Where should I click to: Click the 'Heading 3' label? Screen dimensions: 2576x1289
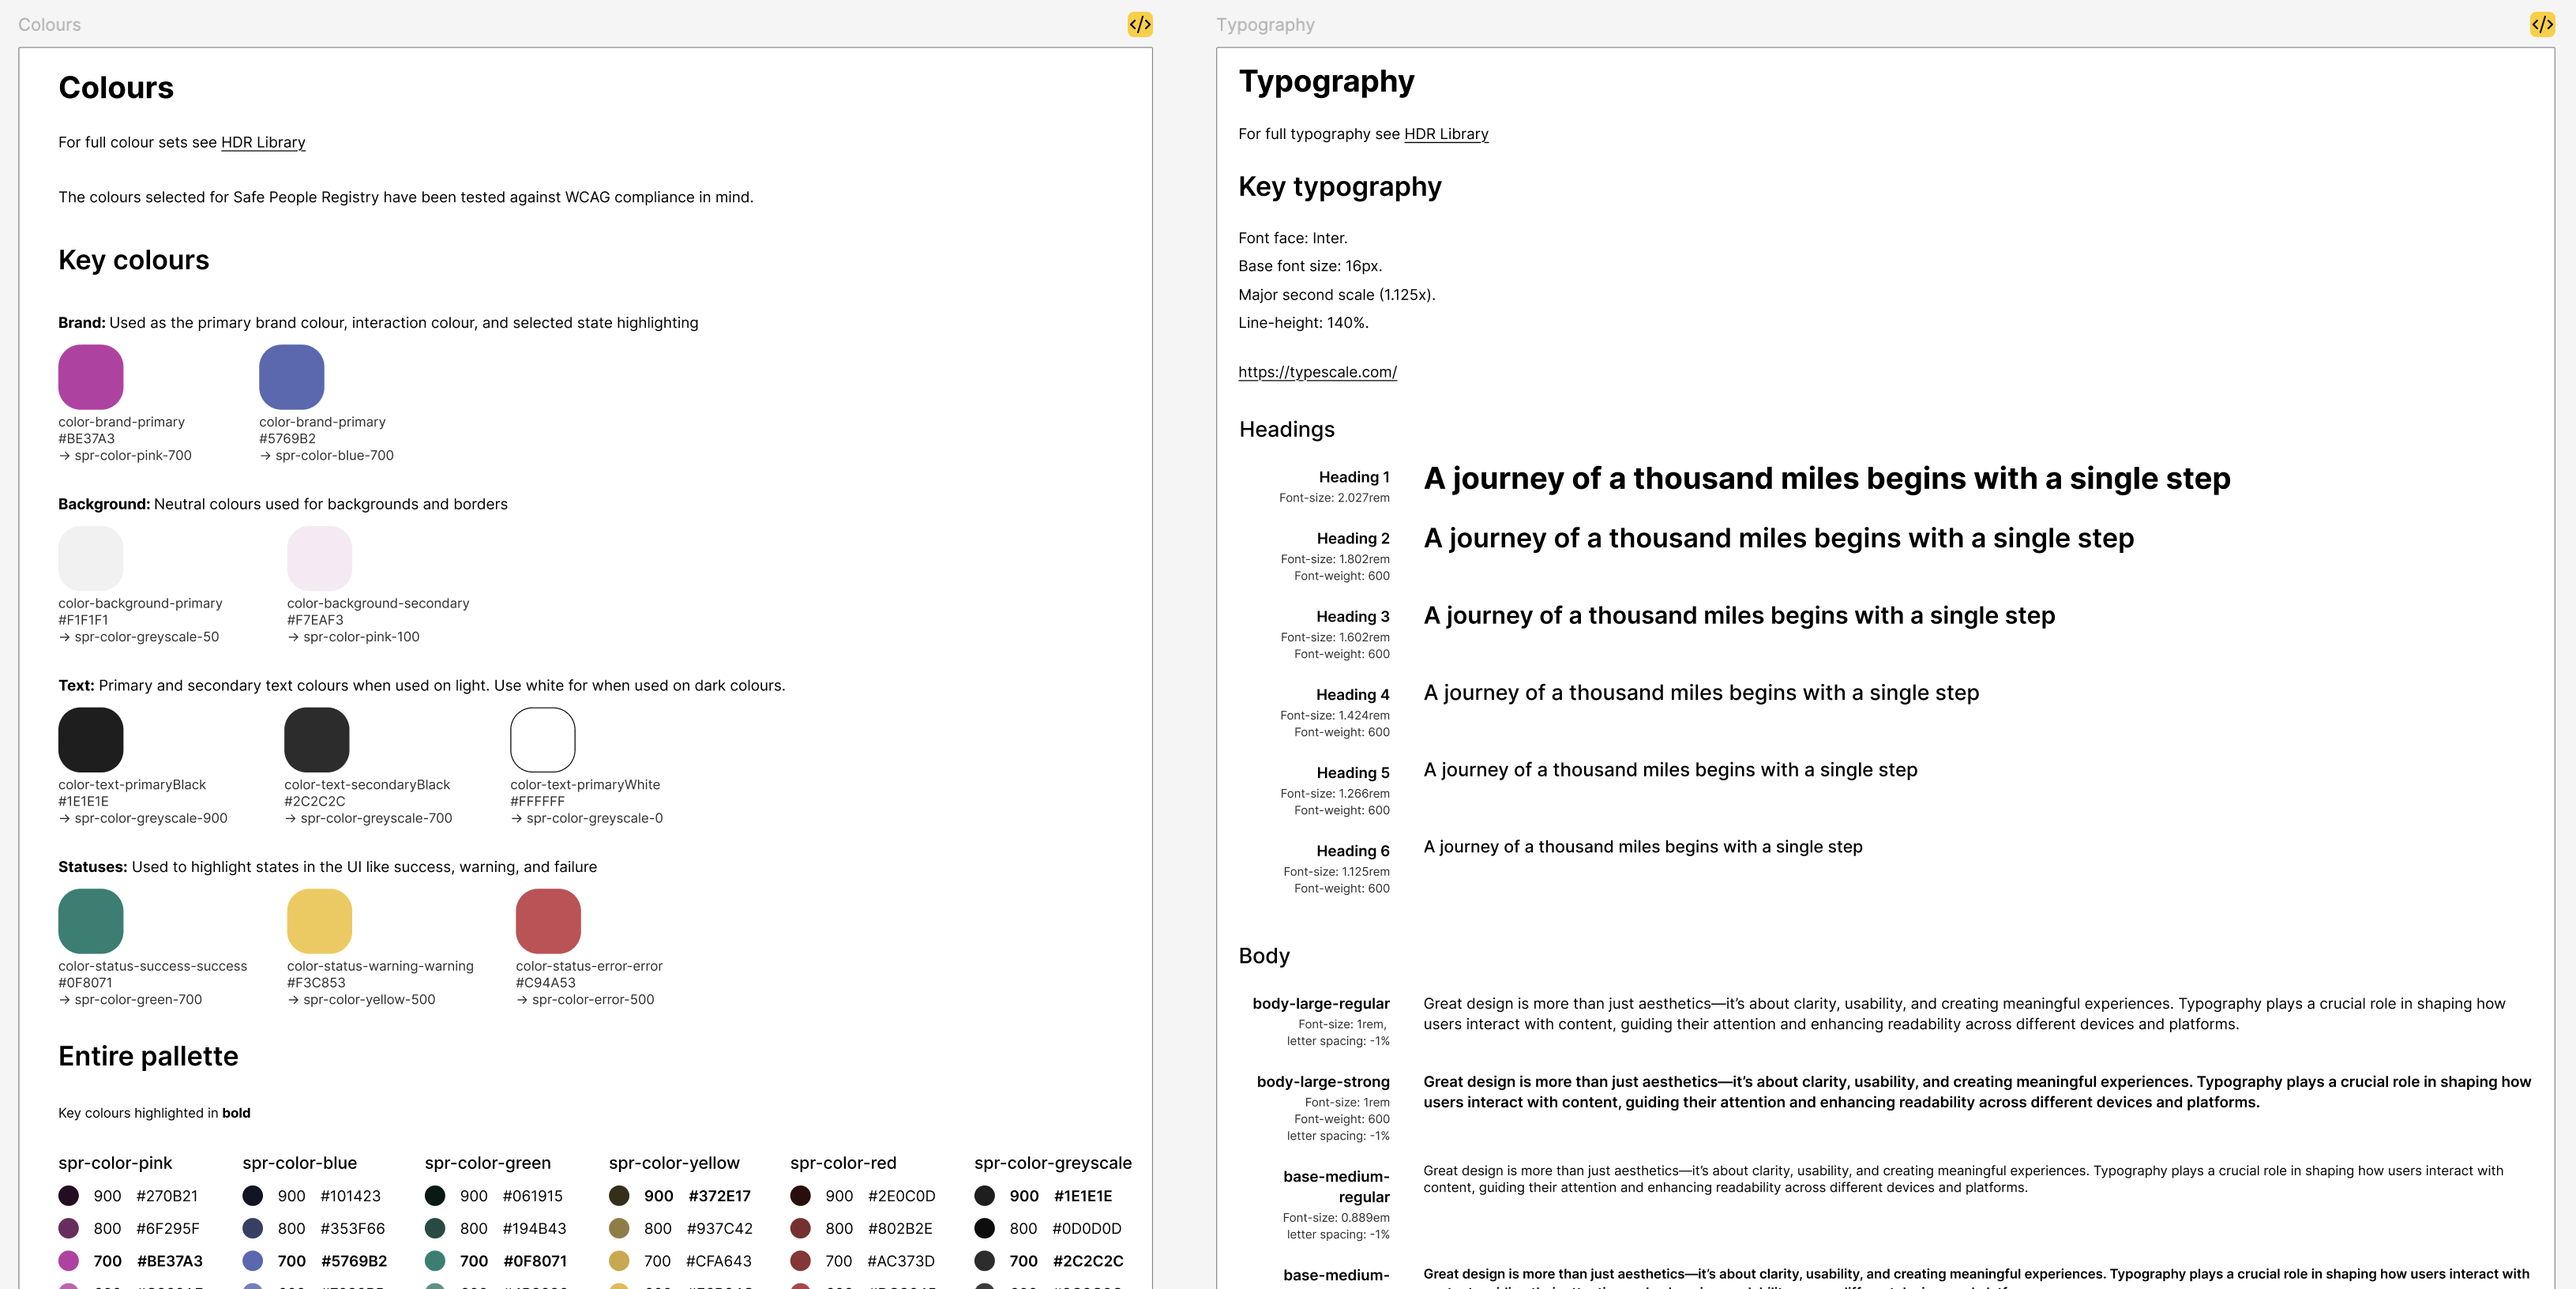pyautogui.click(x=1353, y=617)
